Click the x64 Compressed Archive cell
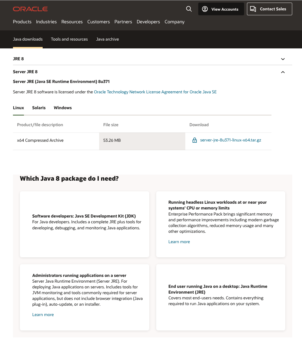The height and width of the screenshot is (342, 302). point(56,141)
